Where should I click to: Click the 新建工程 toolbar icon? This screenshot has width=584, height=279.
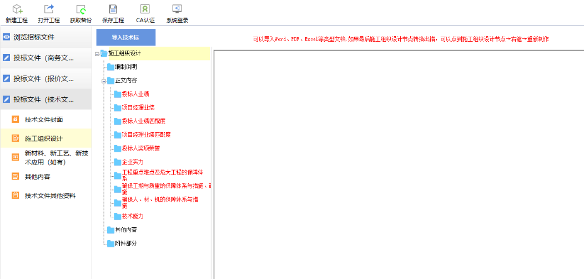coord(17,9)
